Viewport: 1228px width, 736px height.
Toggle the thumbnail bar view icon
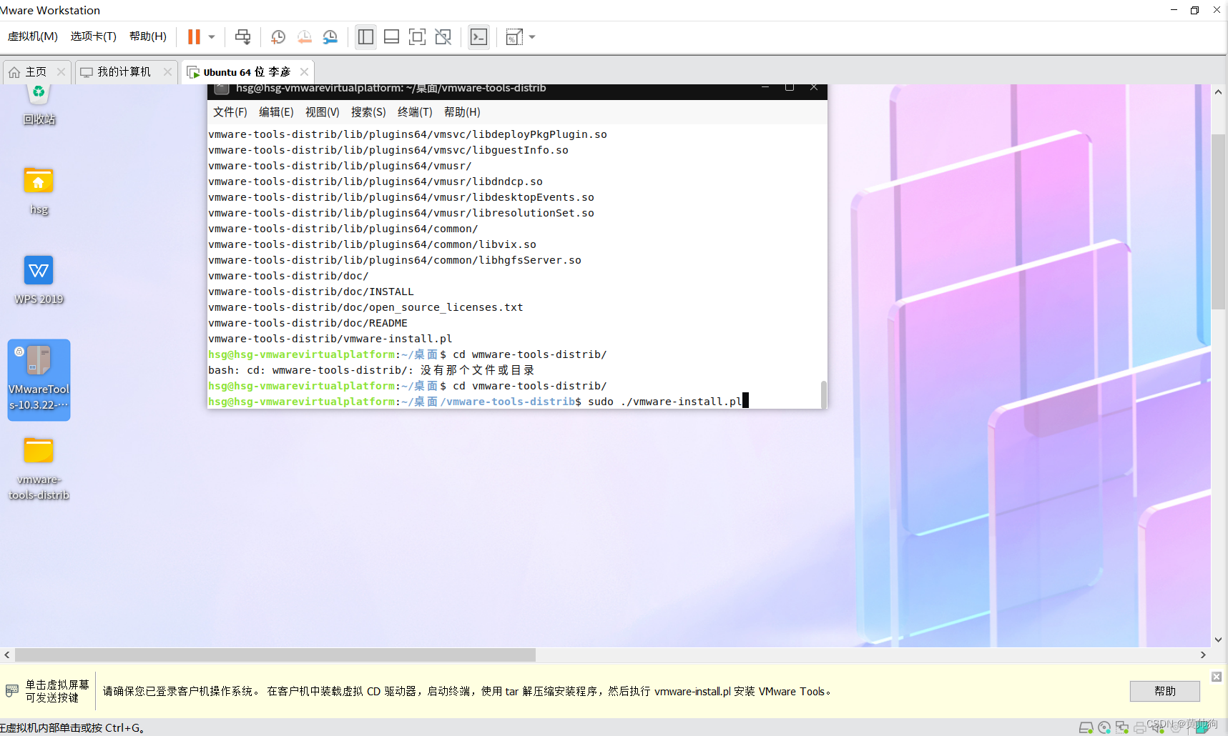[x=391, y=36]
